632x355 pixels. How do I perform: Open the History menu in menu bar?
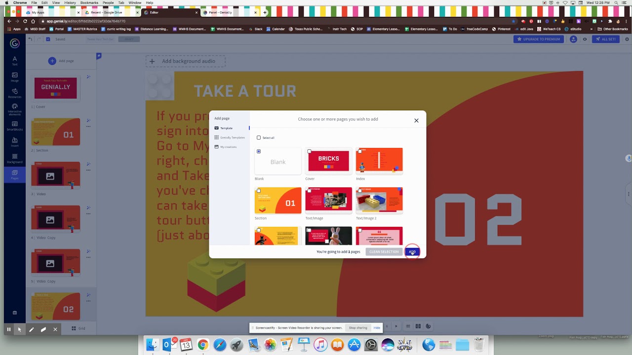tap(70, 3)
